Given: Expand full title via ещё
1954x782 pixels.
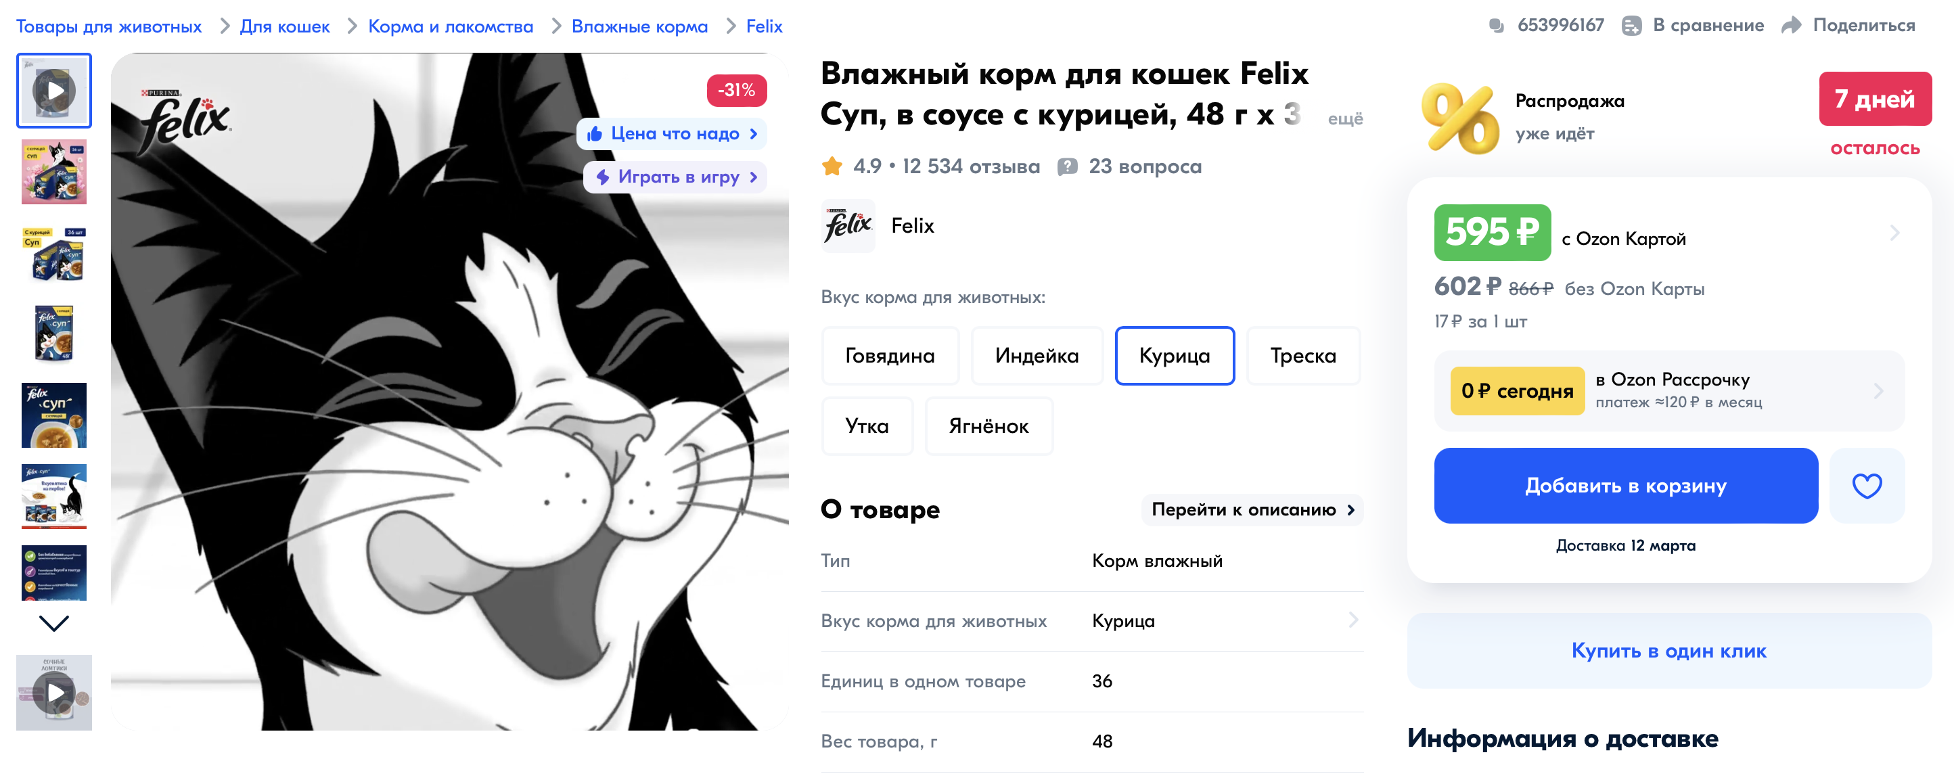Looking at the screenshot, I should coord(1345,118).
